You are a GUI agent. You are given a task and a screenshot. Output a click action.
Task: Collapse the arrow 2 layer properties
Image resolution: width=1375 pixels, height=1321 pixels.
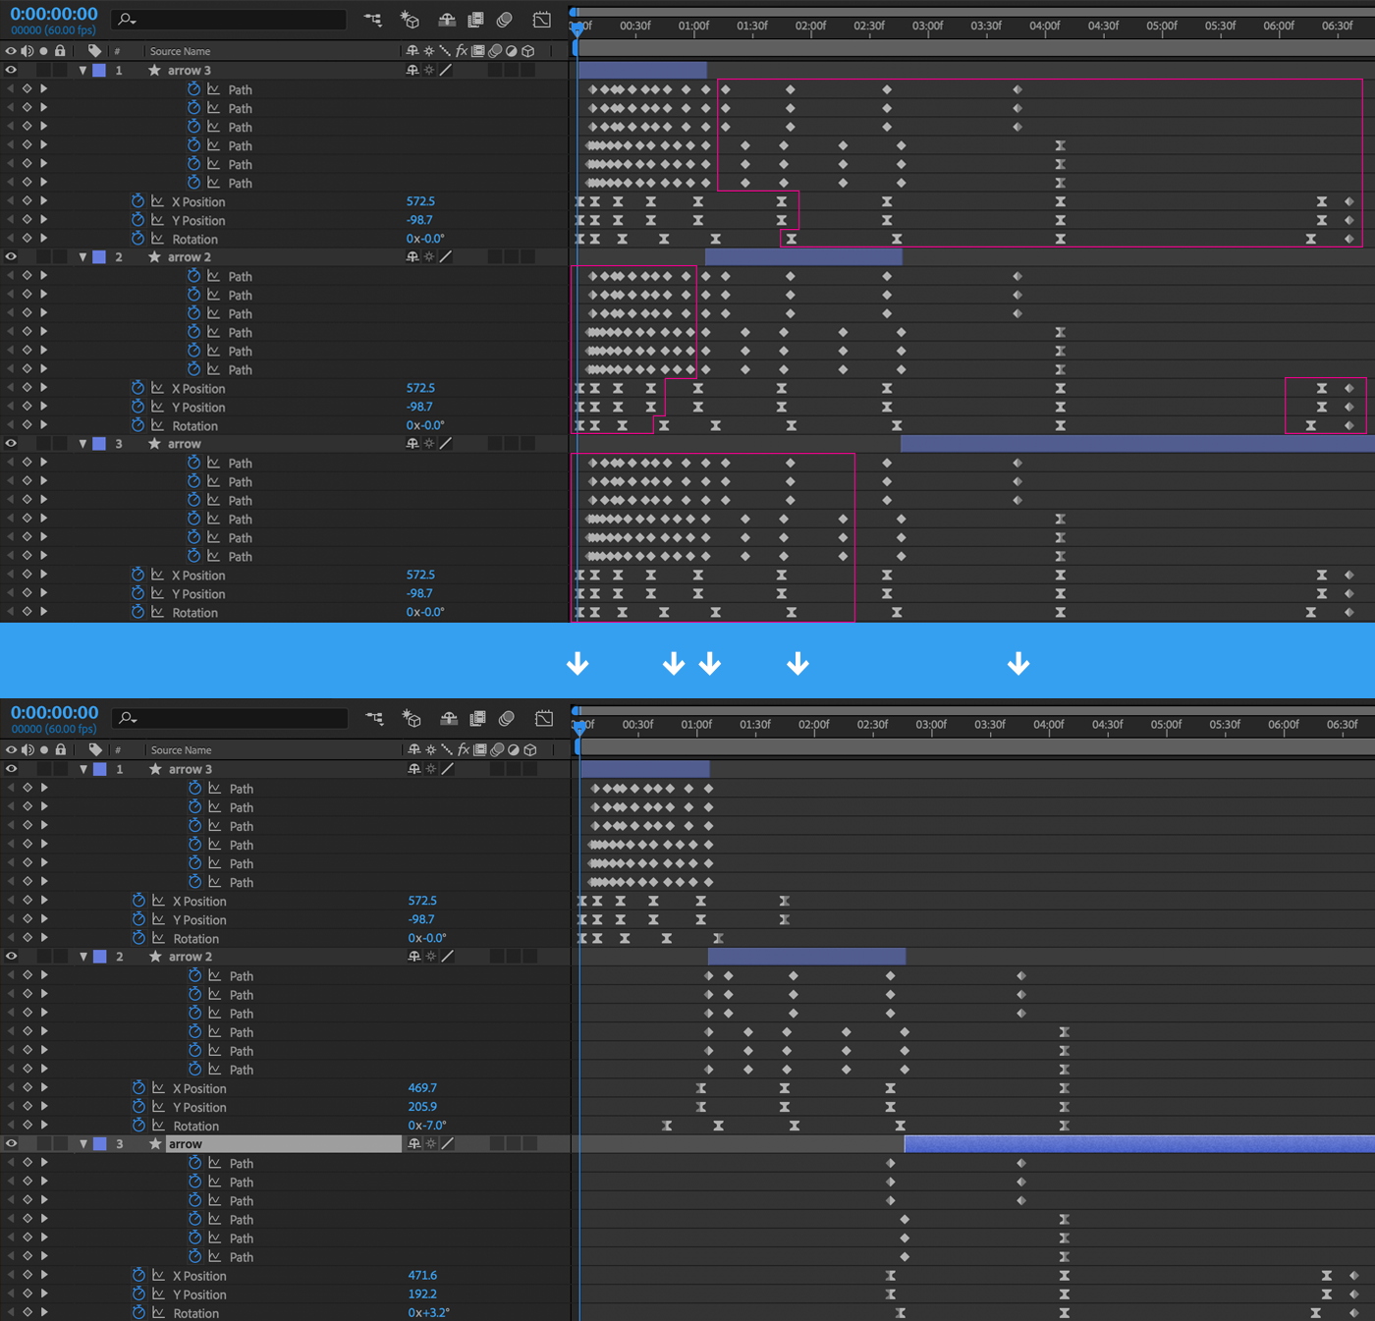coord(83,256)
